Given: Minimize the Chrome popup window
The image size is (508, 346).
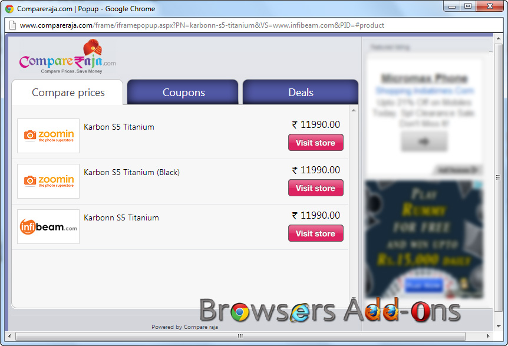Looking at the screenshot, I should 452,6.
